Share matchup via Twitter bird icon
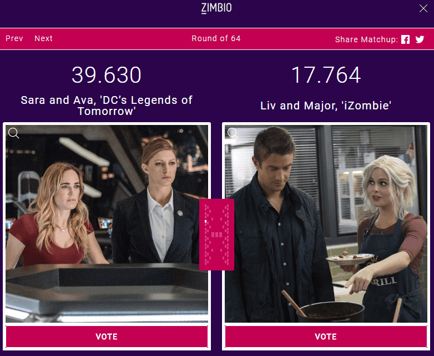The height and width of the screenshot is (356, 434). pyautogui.click(x=420, y=39)
